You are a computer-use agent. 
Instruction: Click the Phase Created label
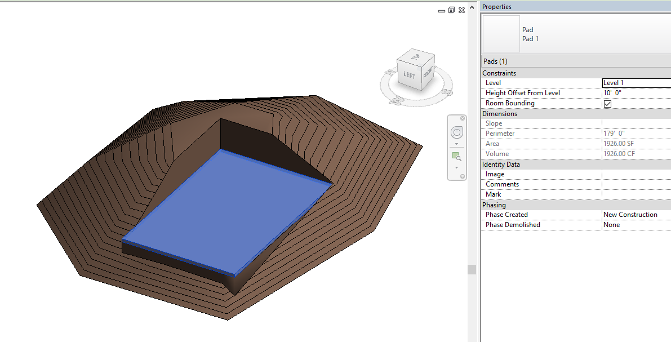[506, 215]
